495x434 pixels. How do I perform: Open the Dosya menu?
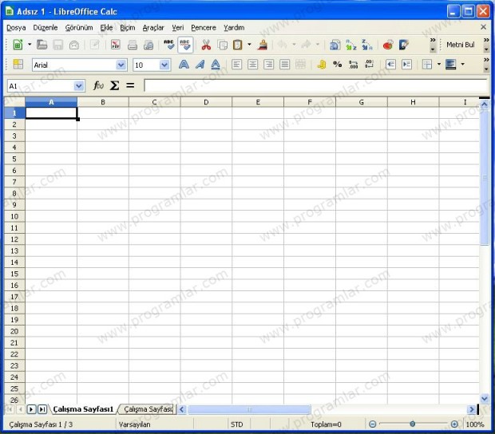click(16, 28)
